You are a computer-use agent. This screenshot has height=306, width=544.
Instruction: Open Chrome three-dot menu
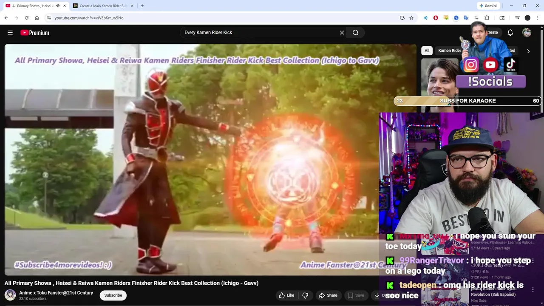point(538,18)
